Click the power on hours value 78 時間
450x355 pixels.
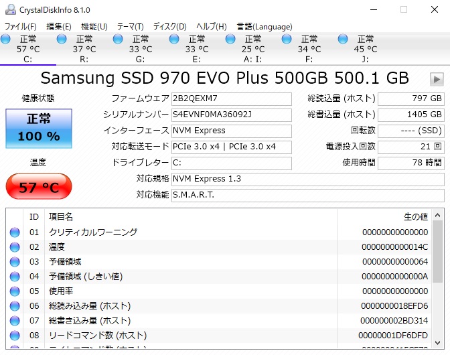411,163
